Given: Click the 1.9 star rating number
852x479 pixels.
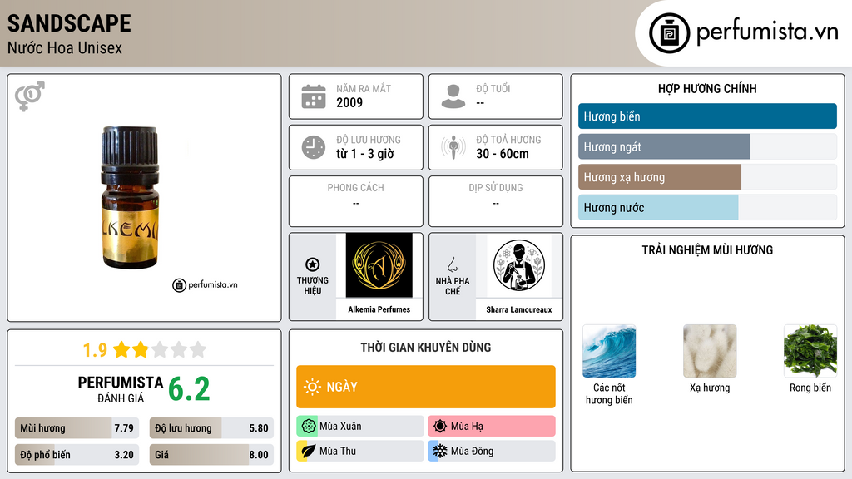Looking at the screenshot, I should [x=95, y=350].
